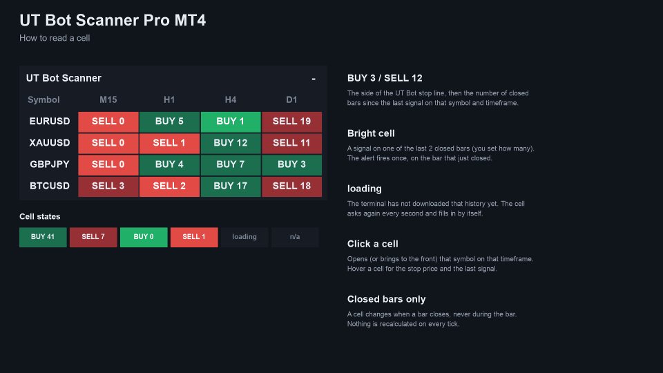Image resolution: width=663 pixels, height=373 pixels.
Task: Click the 'Click a cell' heading
Action: [x=372, y=244]
